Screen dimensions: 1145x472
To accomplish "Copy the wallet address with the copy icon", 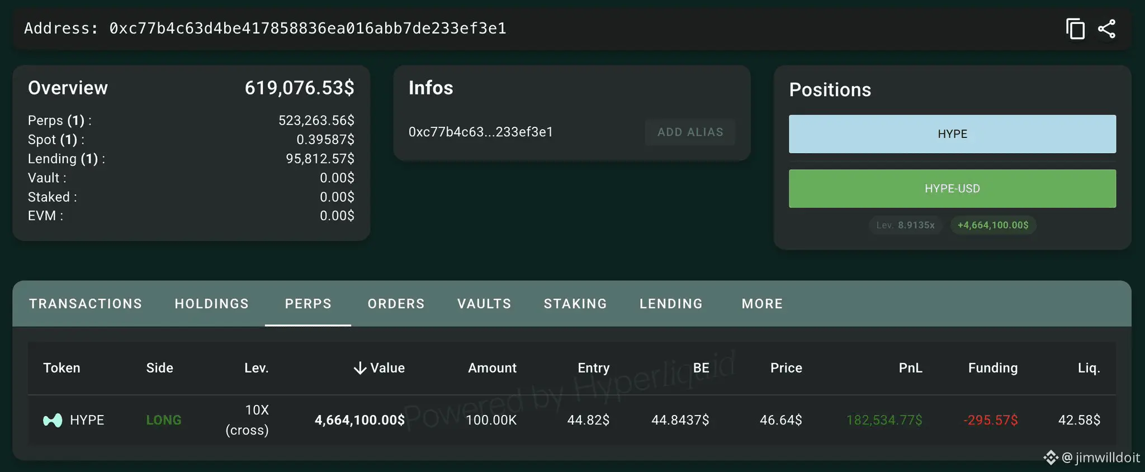I will pos(1075,29).
